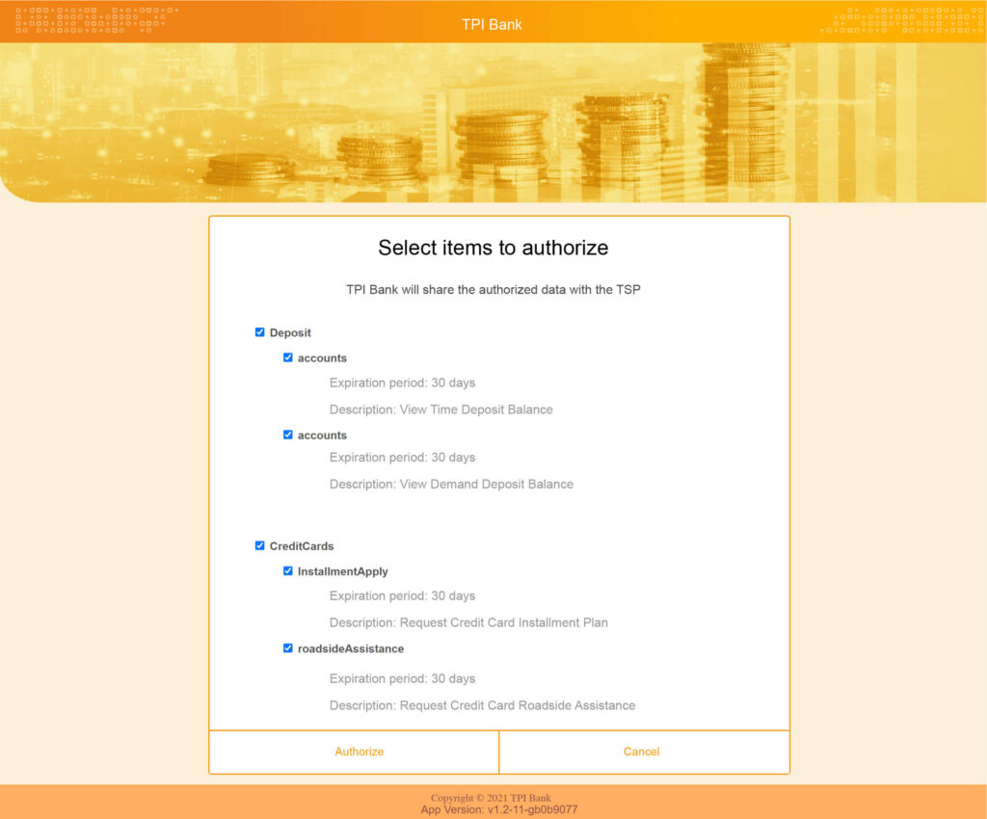Click the Expiration period 30 days text

click(402, 383)
